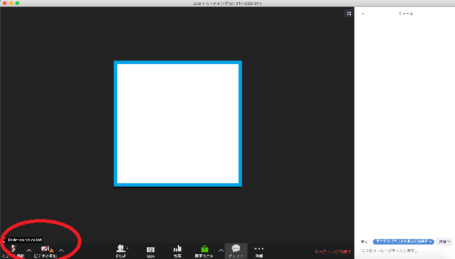Open the blue chat recipient dropdown
Viewport: 455px width, 259px height.
point(403,241)
